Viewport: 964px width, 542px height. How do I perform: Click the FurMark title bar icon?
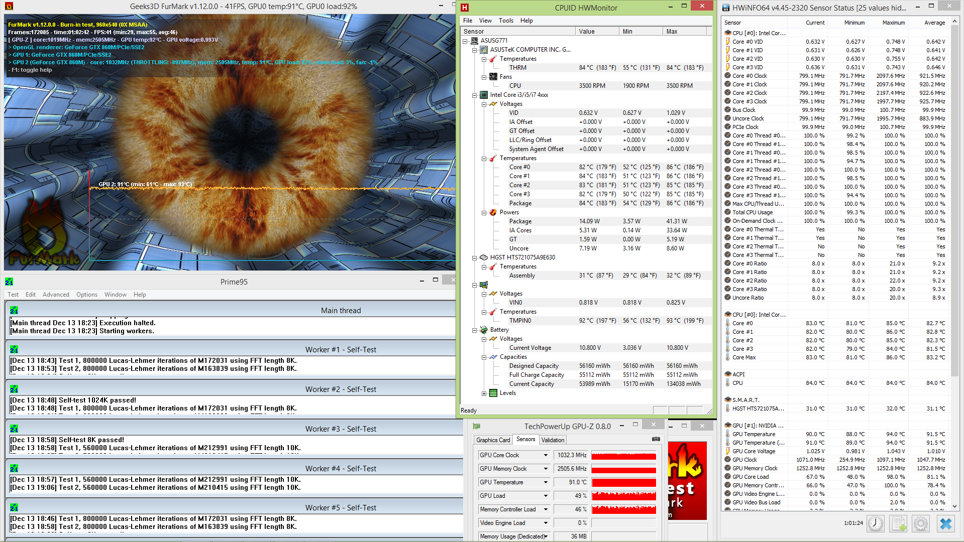(9, 7)
